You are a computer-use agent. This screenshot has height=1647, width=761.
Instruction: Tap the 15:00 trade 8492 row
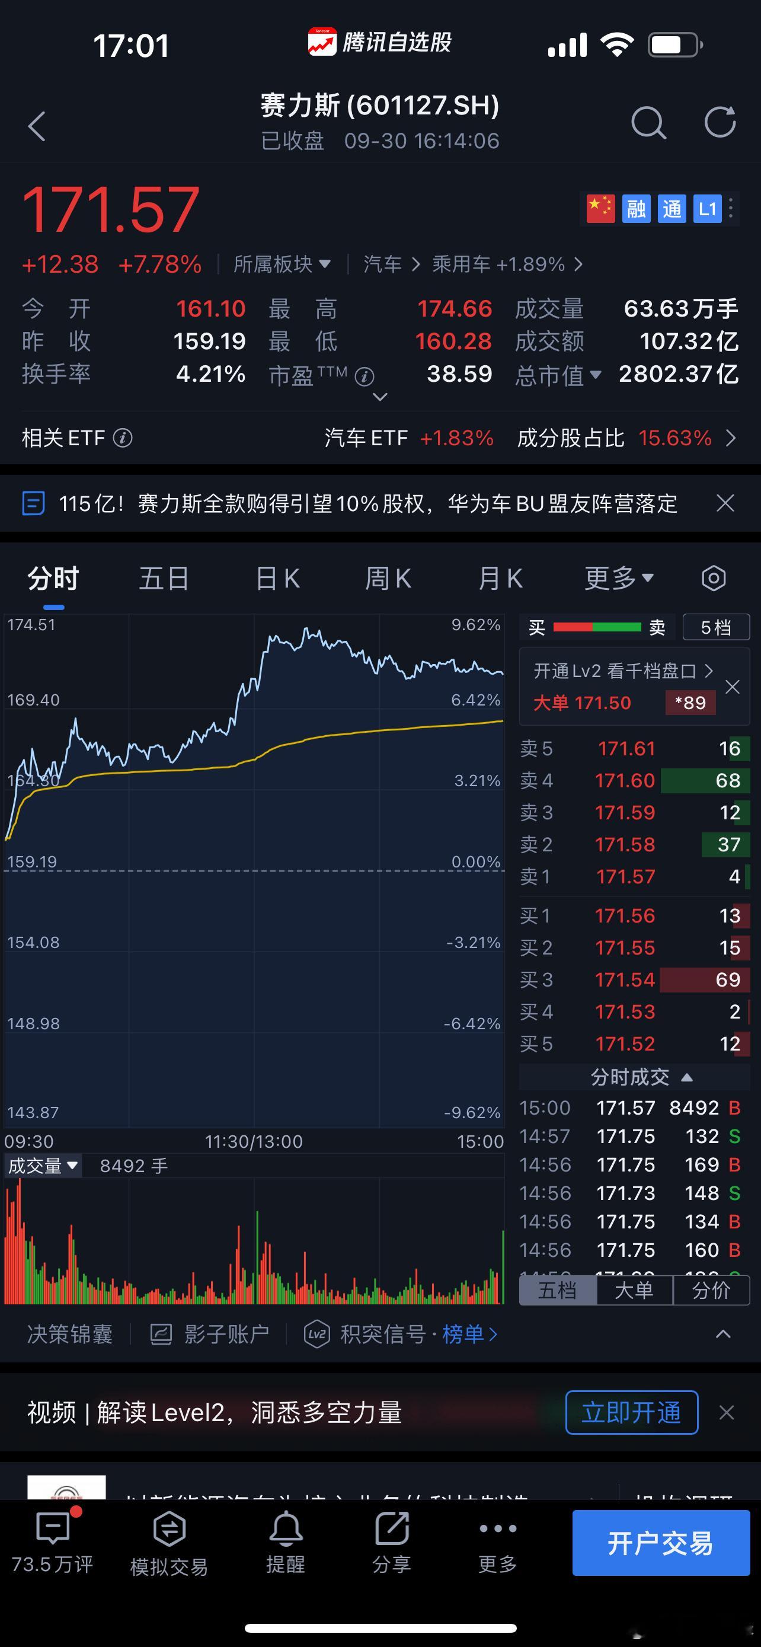pyautogui.click(x=631, y=1107)
